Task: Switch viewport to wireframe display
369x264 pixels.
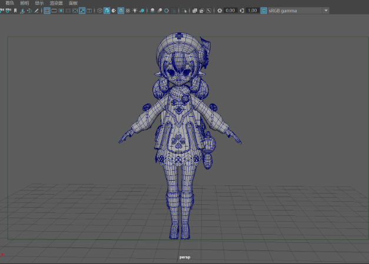Action: 99,11
